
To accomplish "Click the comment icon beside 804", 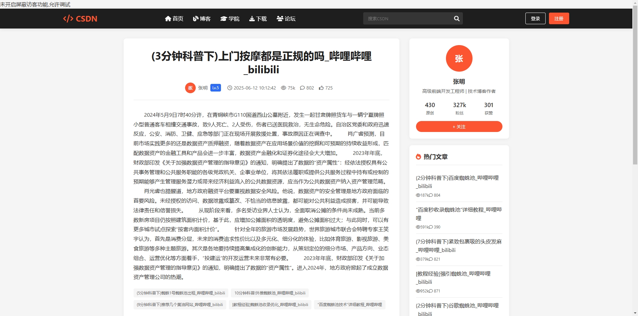I will coord(431,195).
